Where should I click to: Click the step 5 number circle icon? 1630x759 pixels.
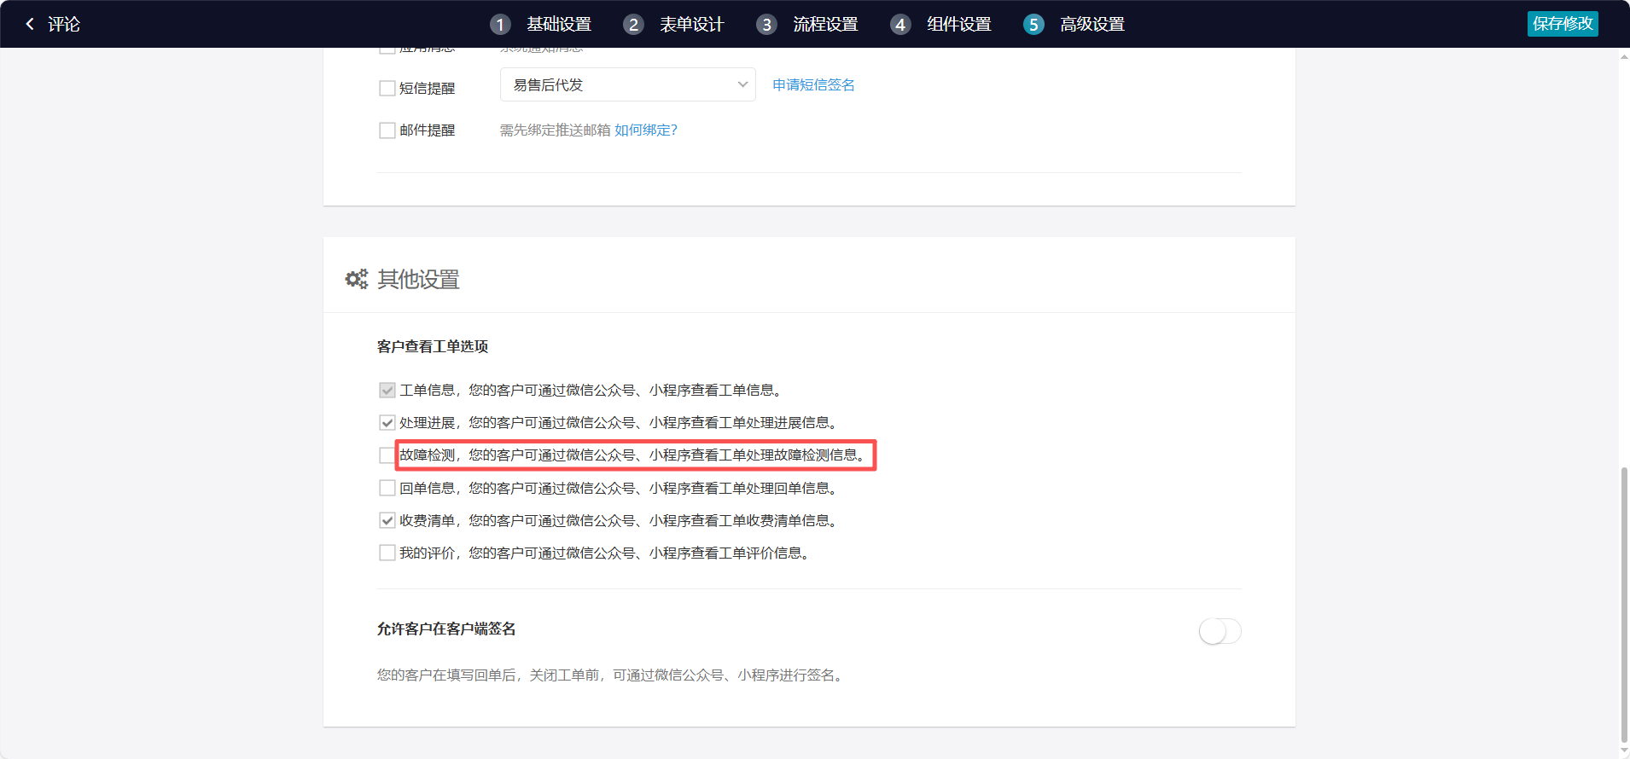[1033, 25]
